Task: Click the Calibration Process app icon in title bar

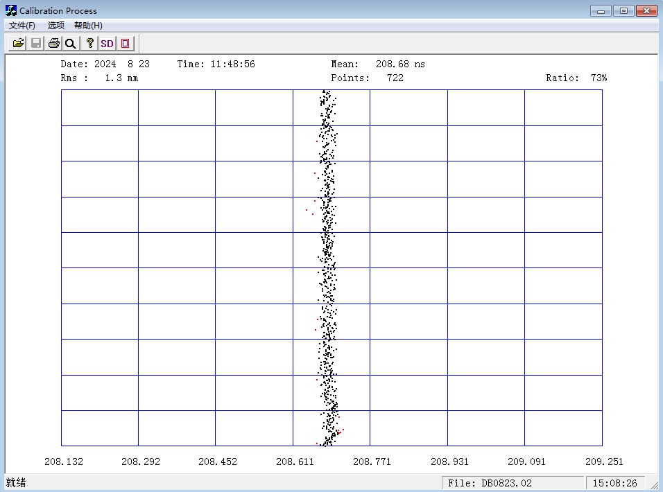Action: point(10,10)
